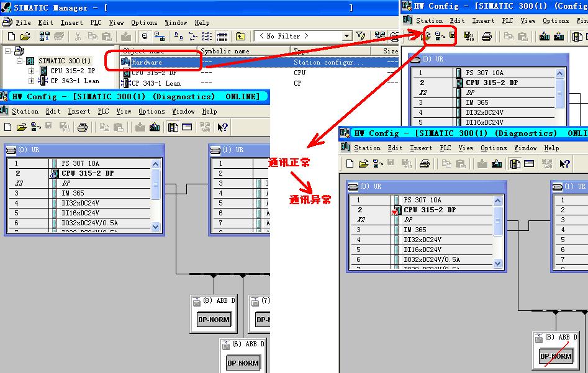Screen dimensions: 588x373
Task: Click Print icon in left HW Config window
Action: [x=82, y=127]
